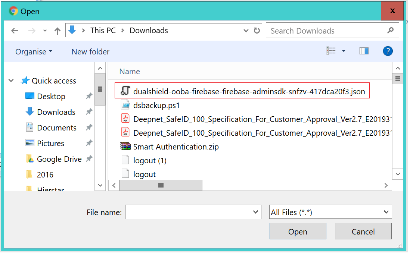
Task: Open the view options dropdown arrow
Action: click(x=344, y=51)
